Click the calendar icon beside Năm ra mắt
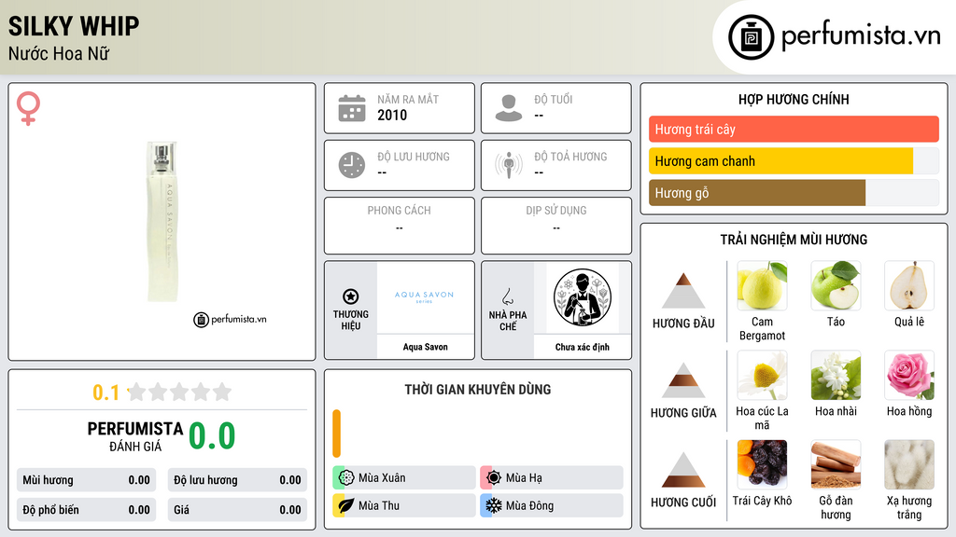This screenshot has height=537, width=956. (x=352, y=108)
